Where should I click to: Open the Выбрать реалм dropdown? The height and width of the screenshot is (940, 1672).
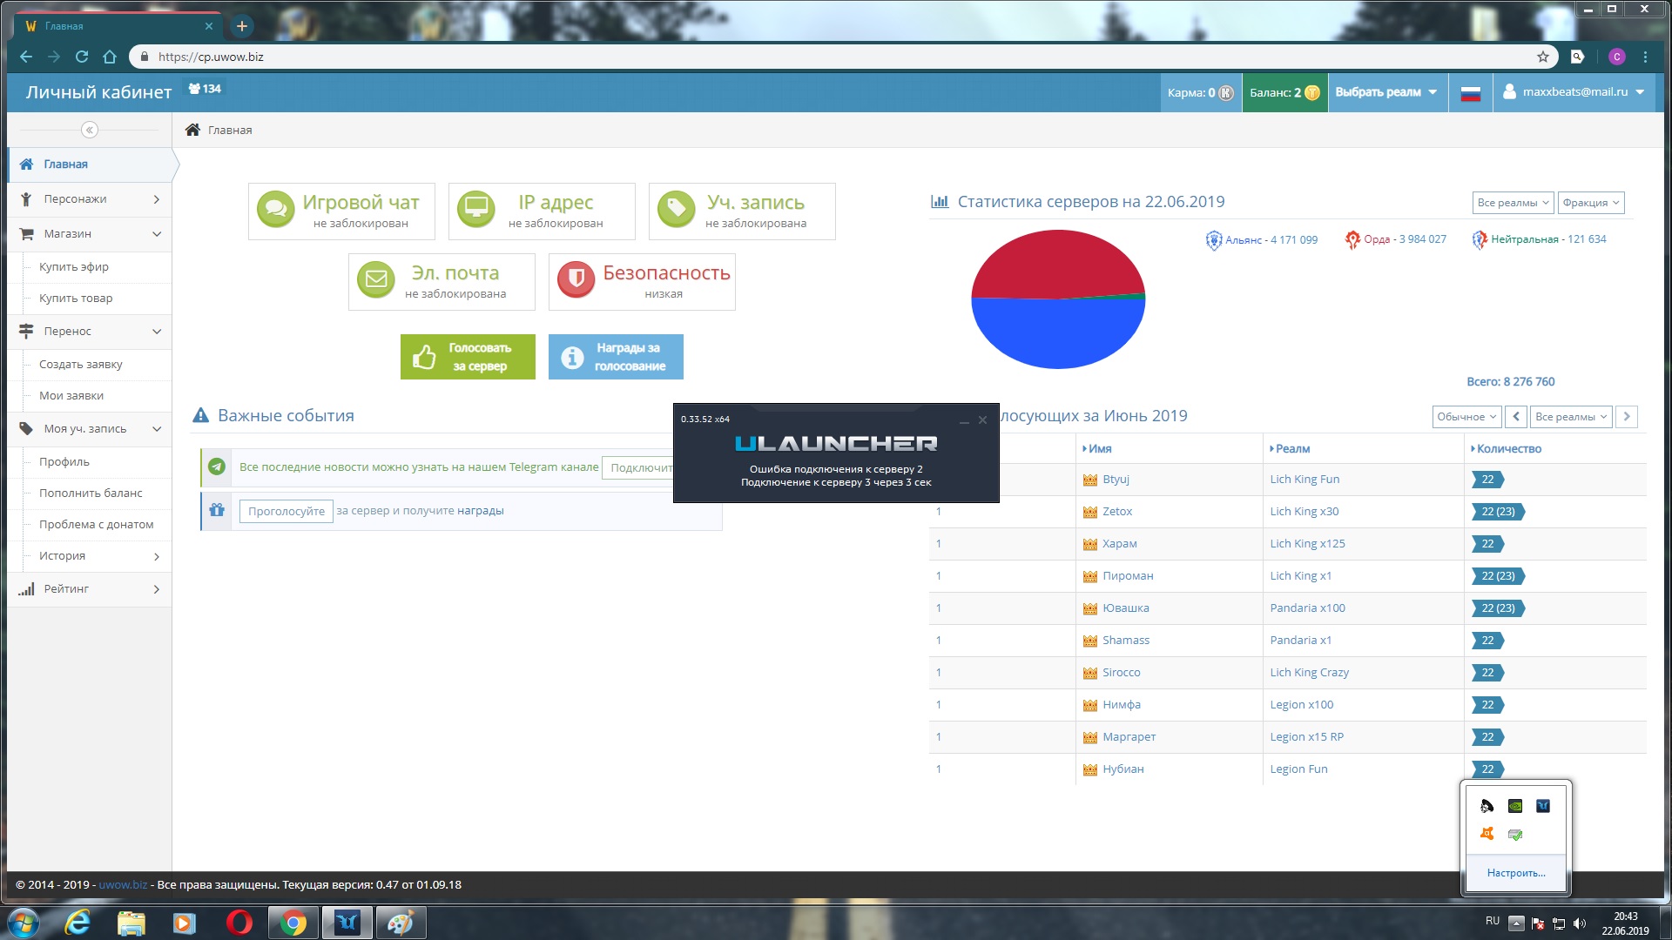pyautogui.click(x=1385, y=92)
